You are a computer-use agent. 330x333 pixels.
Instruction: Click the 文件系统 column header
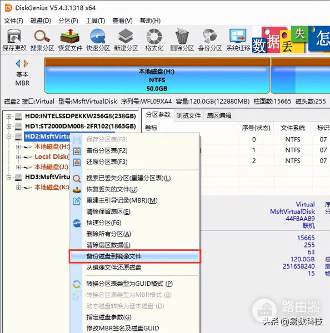(293, 128)
